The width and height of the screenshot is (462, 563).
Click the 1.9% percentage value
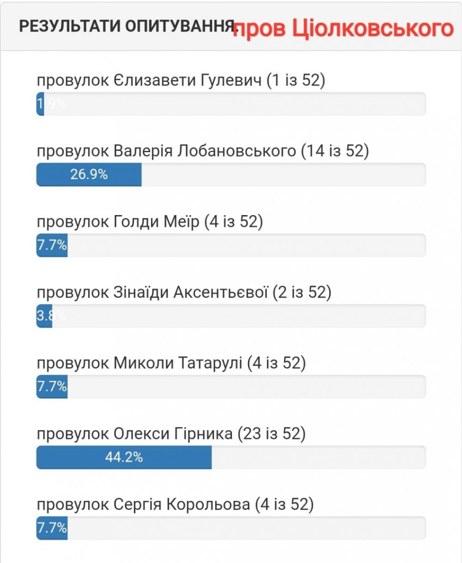52,104
